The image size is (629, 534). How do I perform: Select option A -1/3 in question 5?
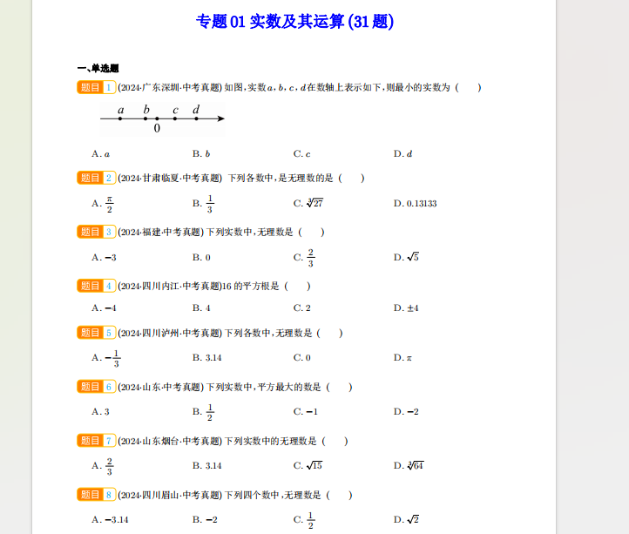(106, 358)
